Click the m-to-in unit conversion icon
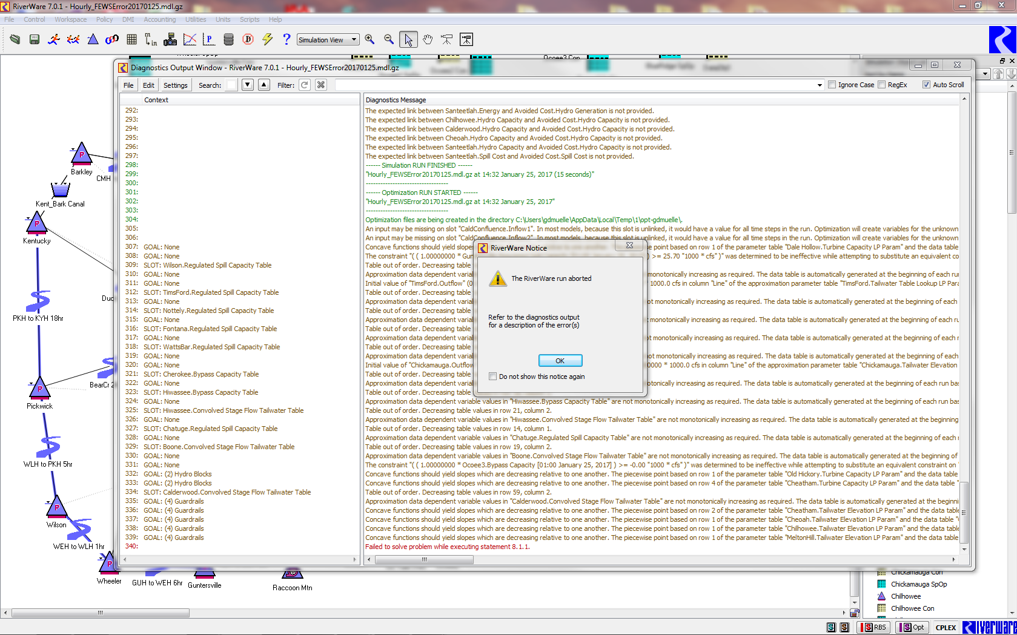The image size is (1017, 635). pos(151,39)
